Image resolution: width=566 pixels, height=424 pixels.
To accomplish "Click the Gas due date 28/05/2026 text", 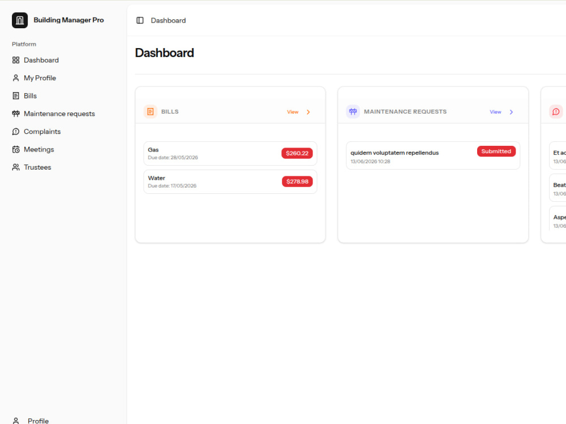I will pyautogui.click(x=173, y=158).
